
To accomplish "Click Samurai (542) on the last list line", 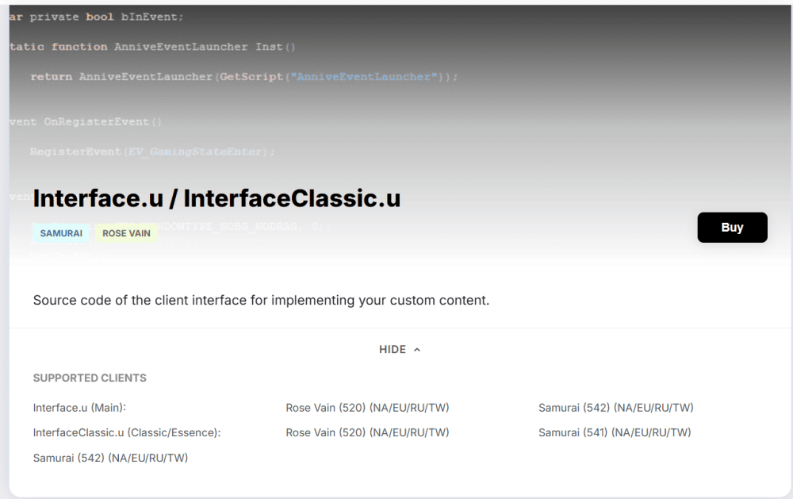I will tap(110, 458).
